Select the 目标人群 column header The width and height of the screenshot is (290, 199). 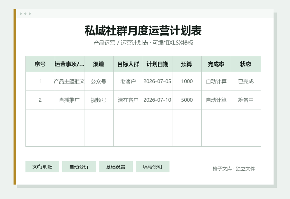pos(128,64)
